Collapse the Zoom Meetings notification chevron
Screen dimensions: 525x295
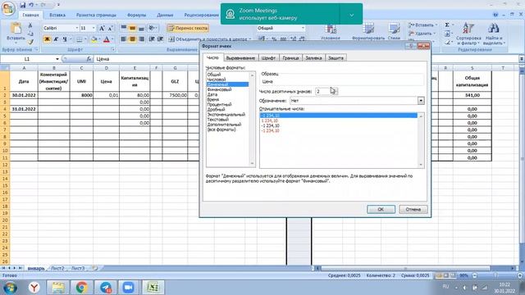(351, 15)
